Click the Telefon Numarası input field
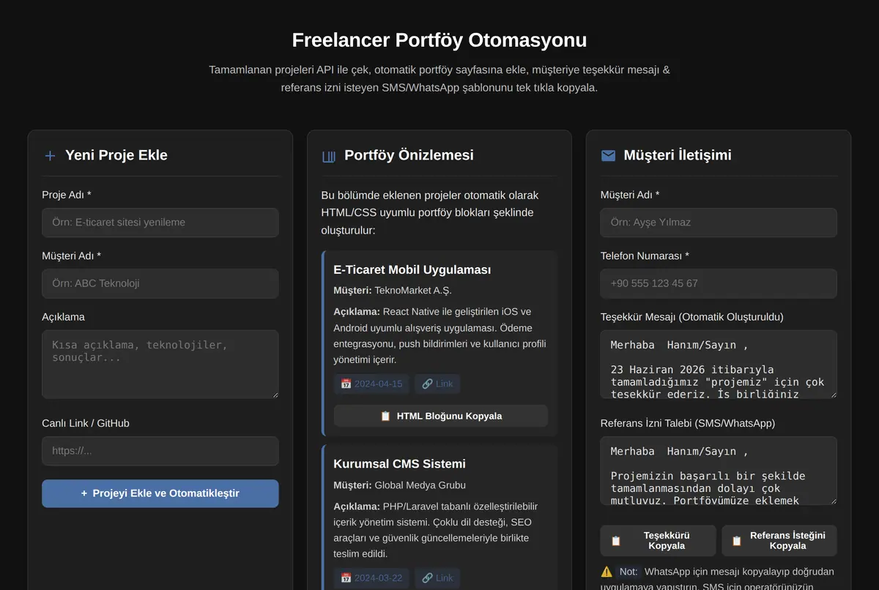Image resolution: width=879 pixels, height=590 pixels. (719, 283)
